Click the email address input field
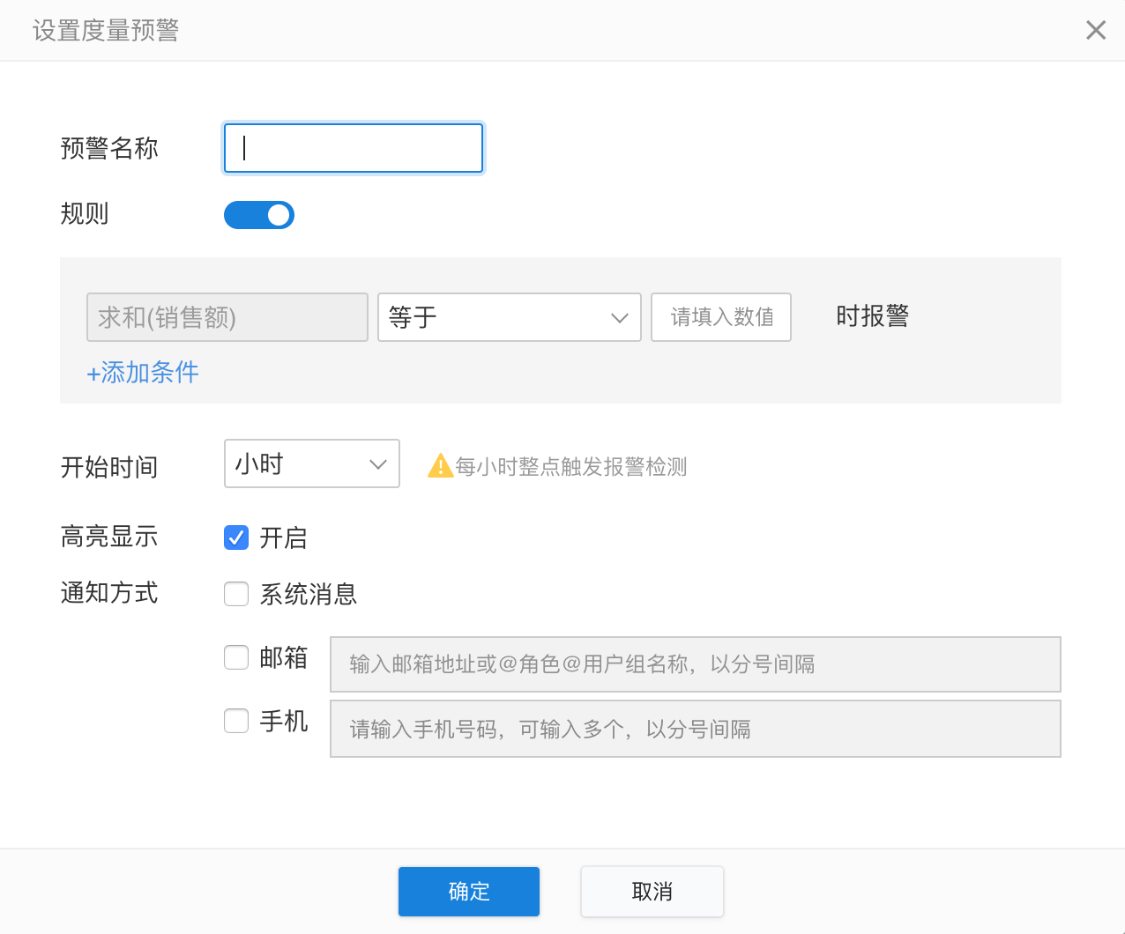 (x=696, y=664)
